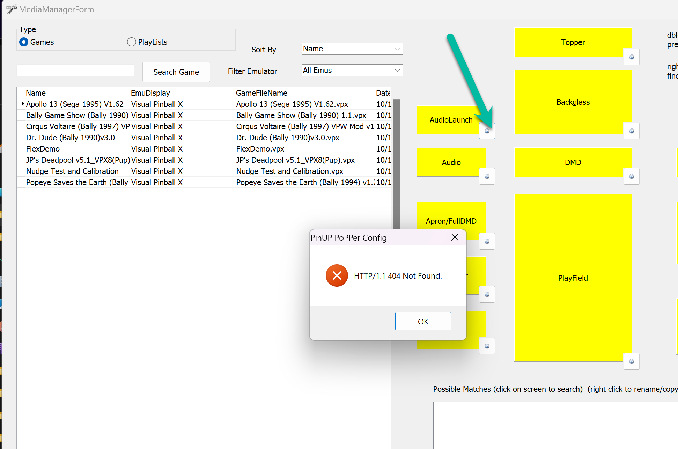This screenshot has height=449, width=678.
Task: Click the globe icon beside DMD panel
Action: tap(631, 177)
